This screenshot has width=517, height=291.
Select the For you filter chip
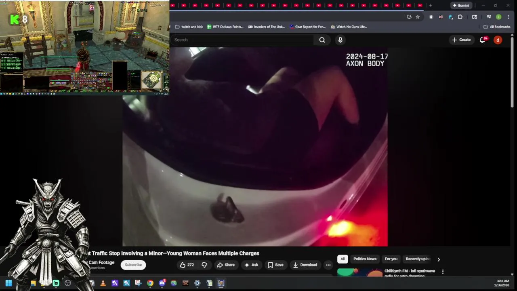coord(391,259)
